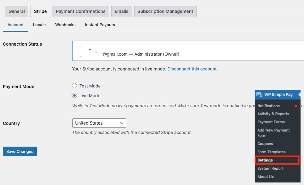Screen dimensions: 304x185
Task: Open the Coupons menu item
Action: click(x=265, y=144)
